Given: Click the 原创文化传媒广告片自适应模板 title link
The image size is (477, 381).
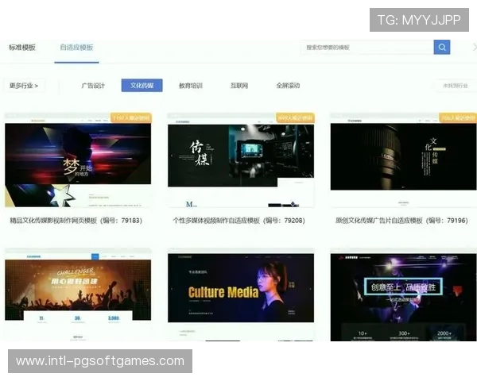Looking at the screenshot, I should coord(398,221).
